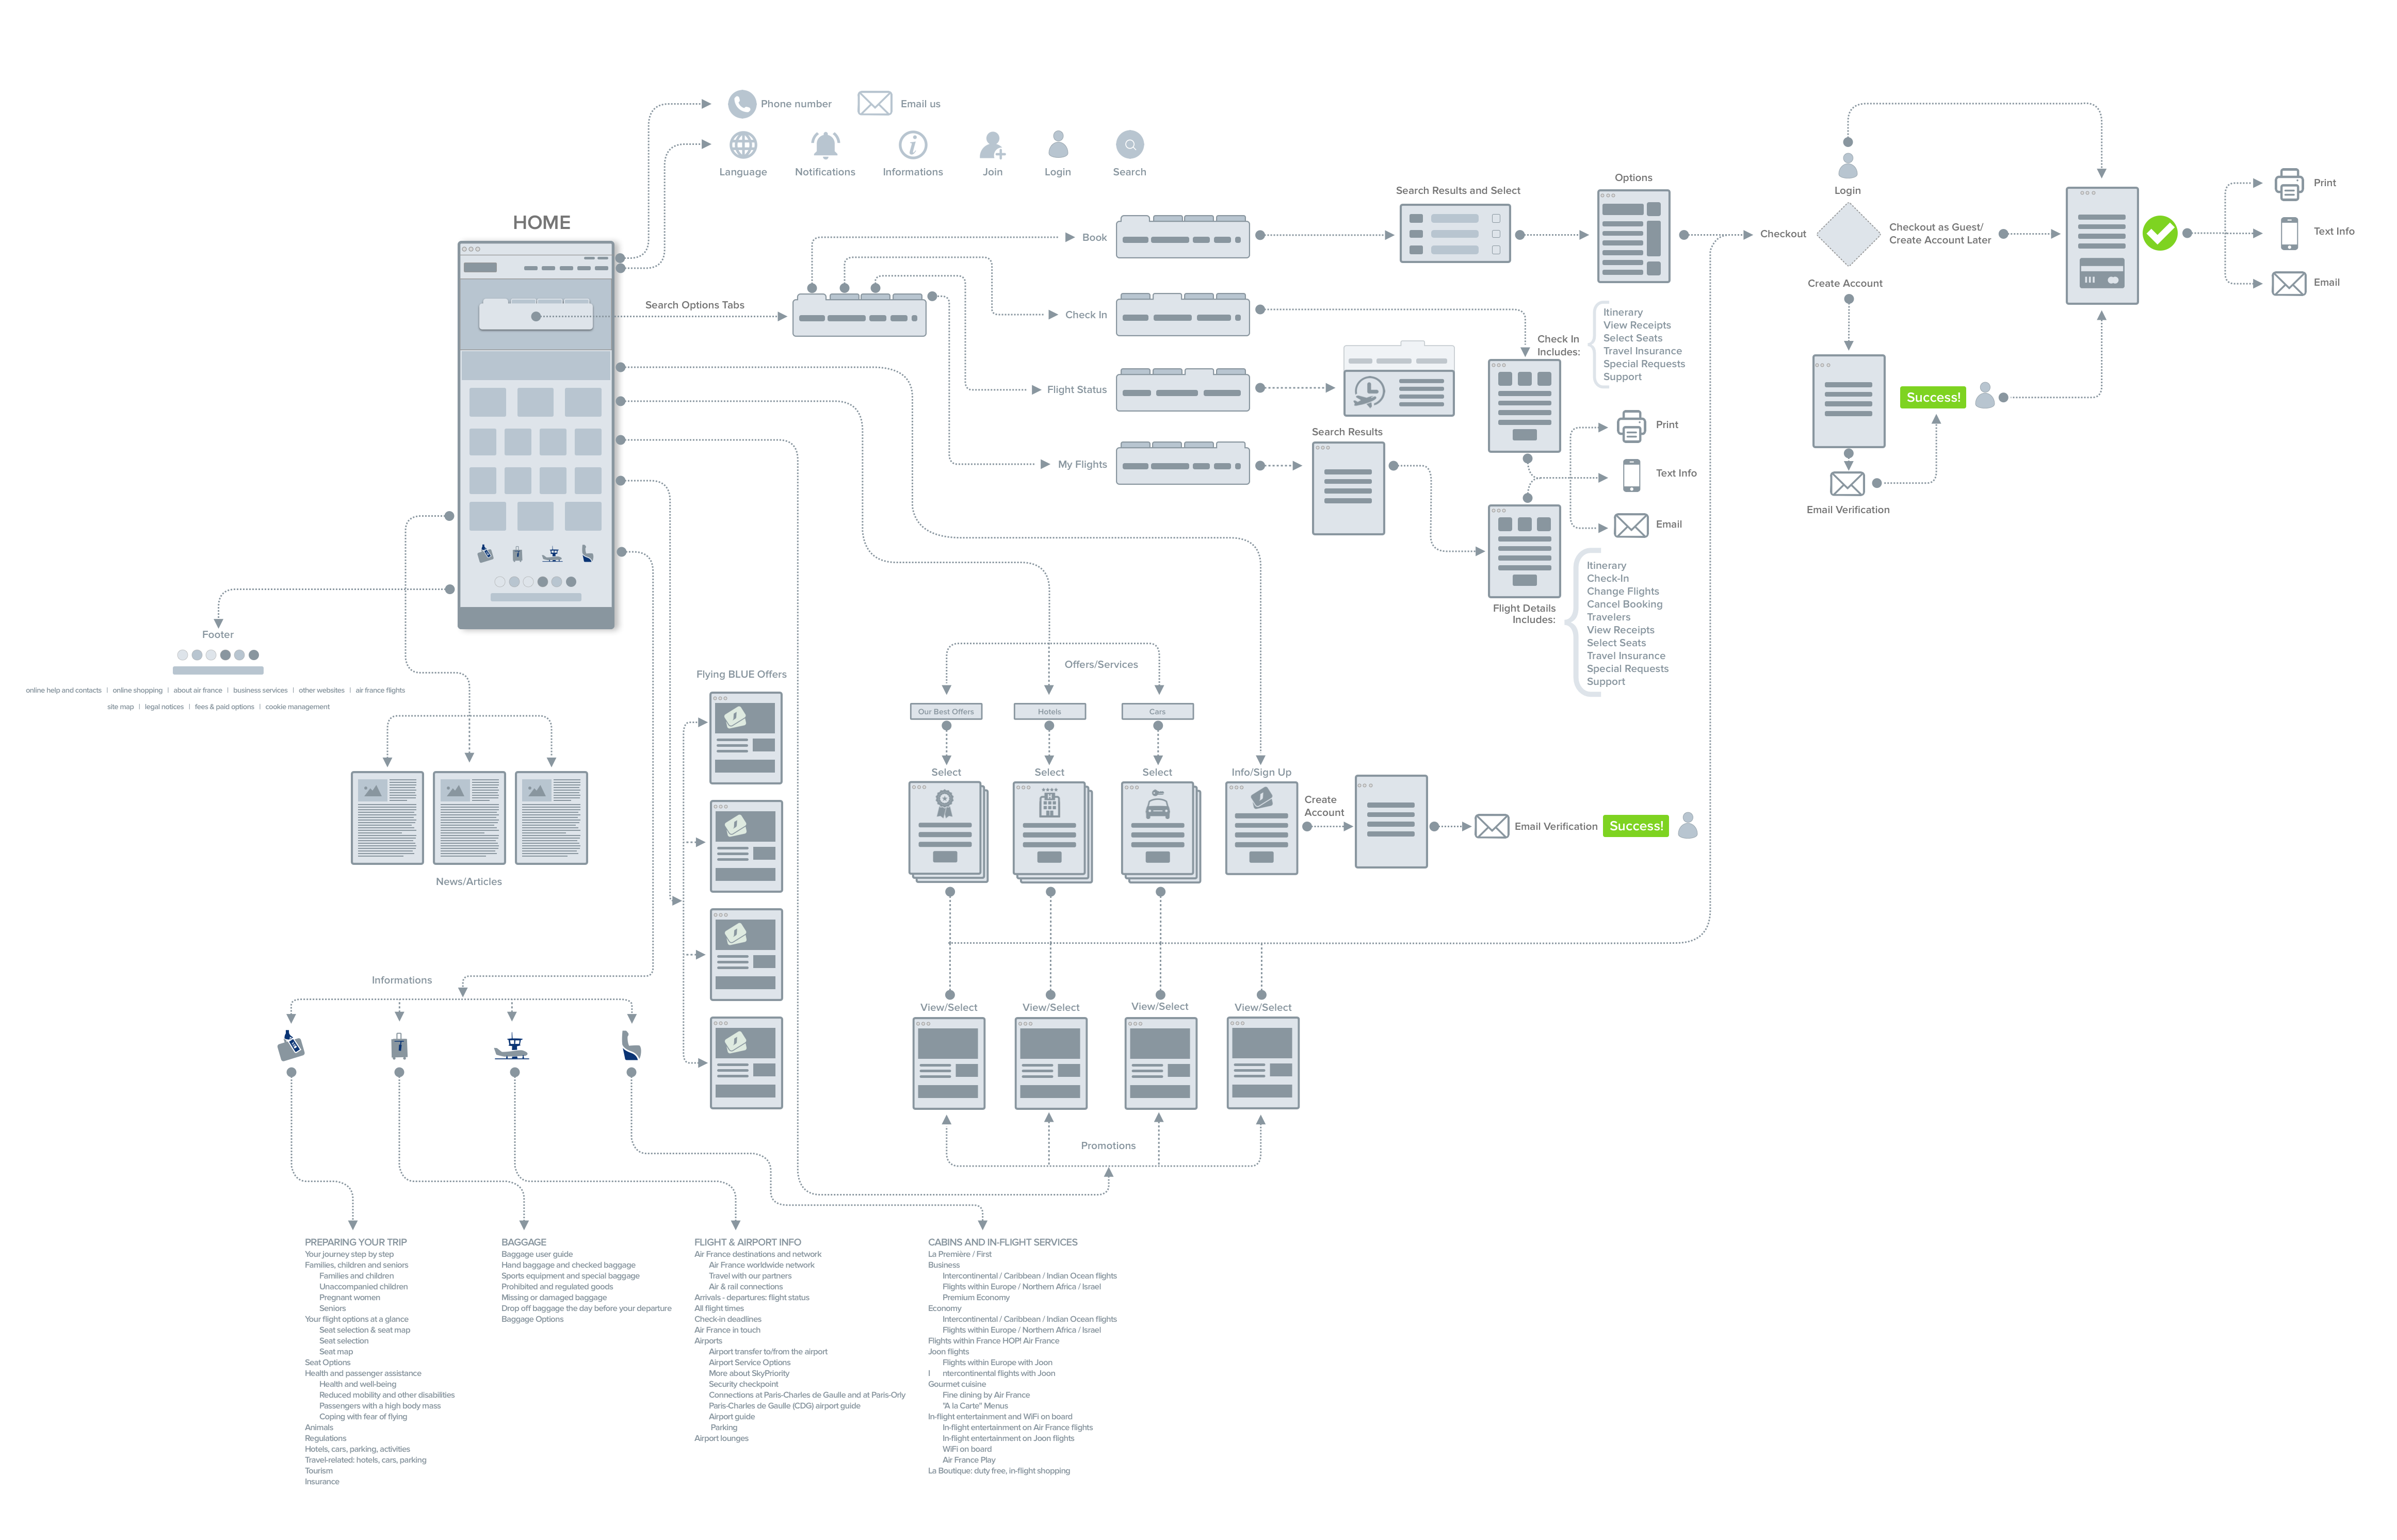Open the online shopping footer link

[x=137, y=691]
